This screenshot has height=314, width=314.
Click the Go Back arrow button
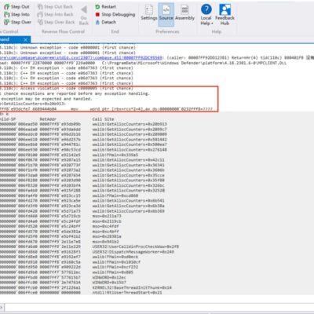point(84,15)
